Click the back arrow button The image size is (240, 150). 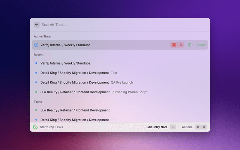(x=36, y=25)
